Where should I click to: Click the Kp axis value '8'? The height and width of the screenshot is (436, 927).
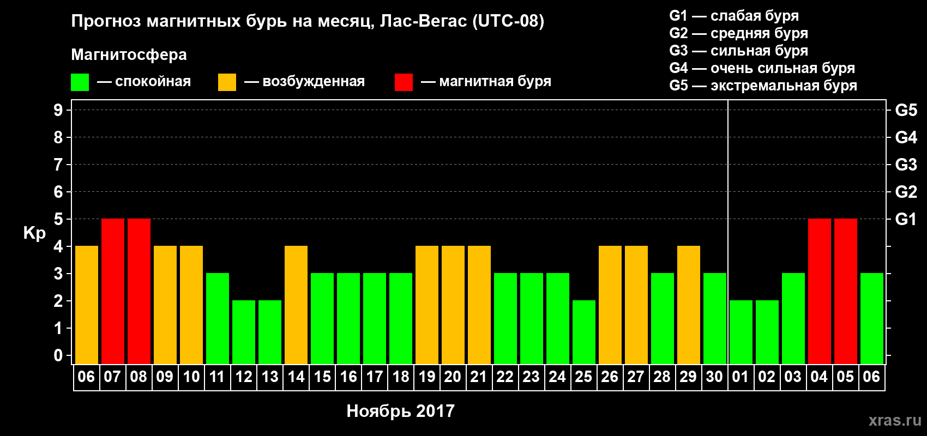pyautogui.click(x=58, y=137)
